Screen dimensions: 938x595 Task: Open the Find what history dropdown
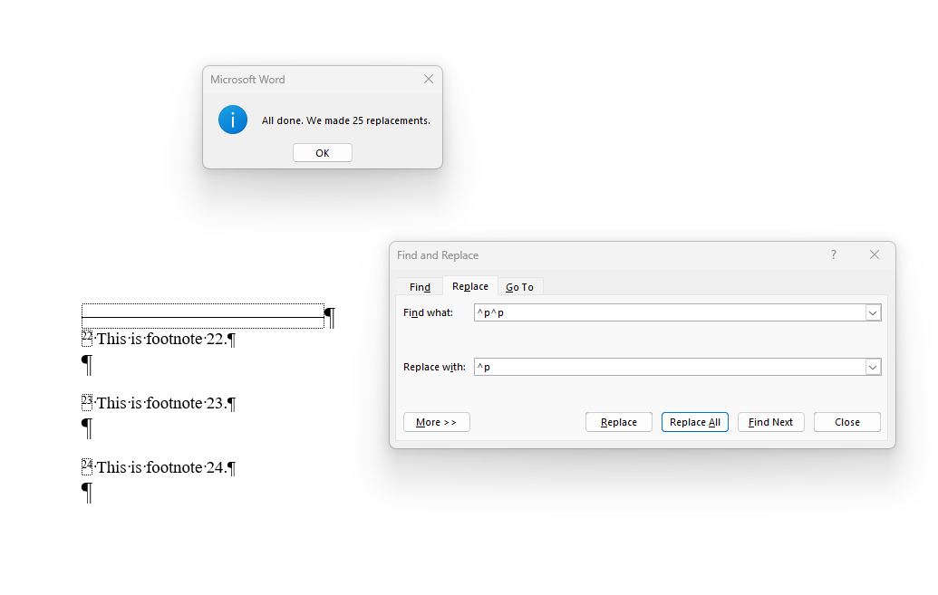coord(872,312)
